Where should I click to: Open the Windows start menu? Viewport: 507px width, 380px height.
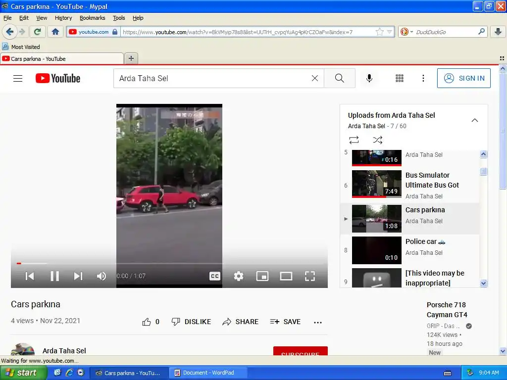(x=23, y=373)
